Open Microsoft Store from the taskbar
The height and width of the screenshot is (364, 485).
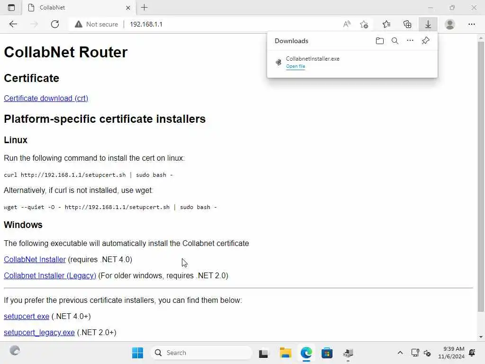[x=327, y=353]
